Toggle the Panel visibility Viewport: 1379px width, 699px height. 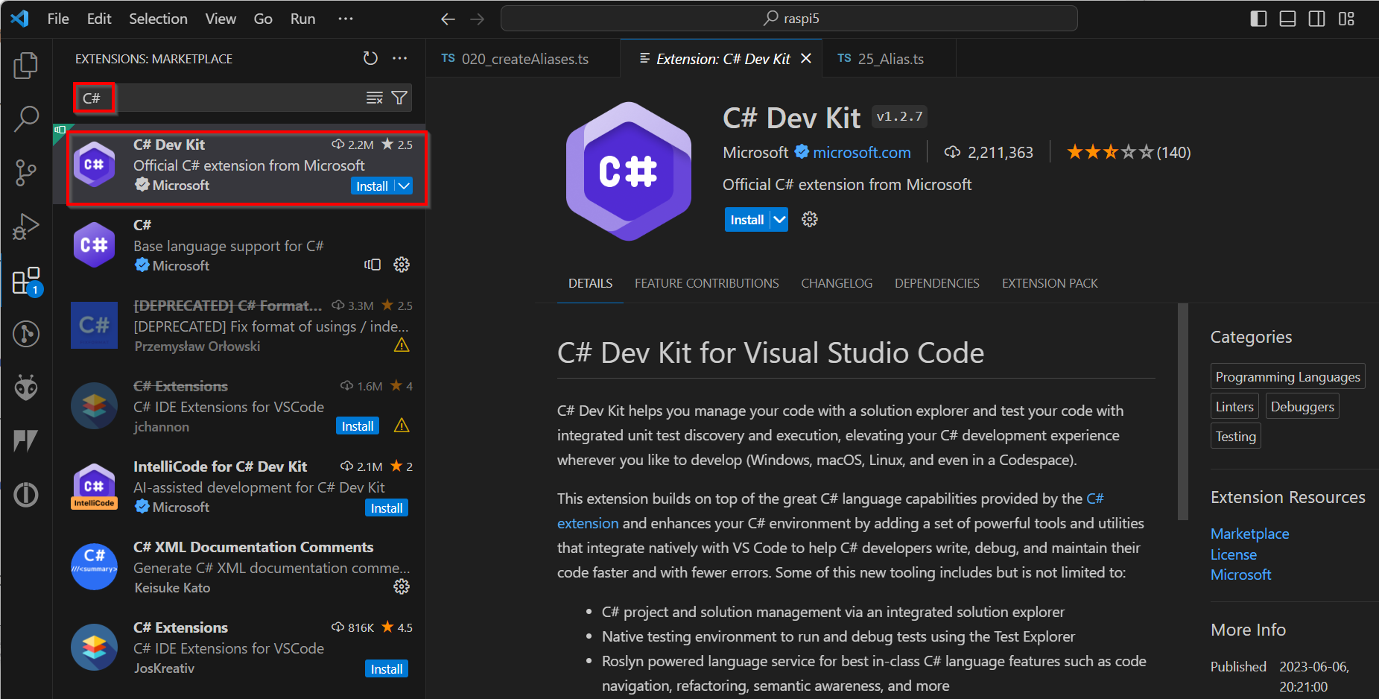[1287, 18]
